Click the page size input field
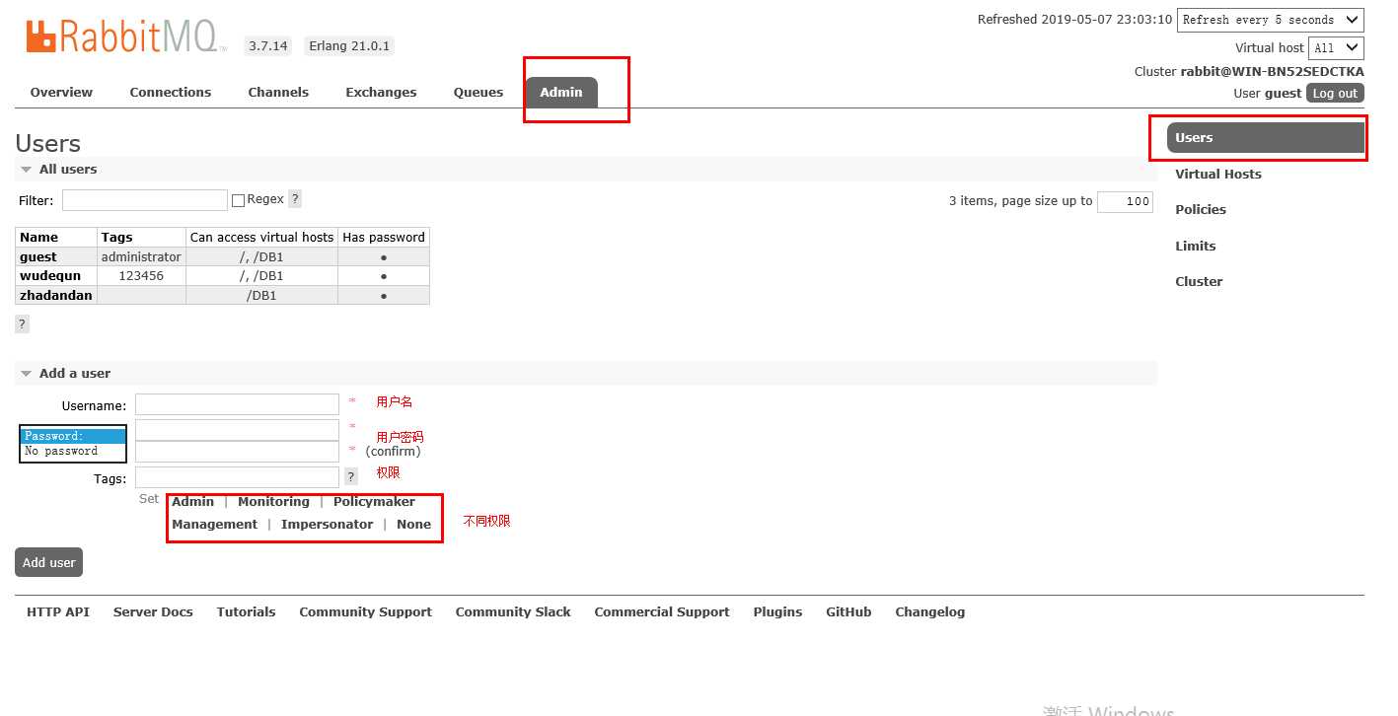 pos(1125,201)
